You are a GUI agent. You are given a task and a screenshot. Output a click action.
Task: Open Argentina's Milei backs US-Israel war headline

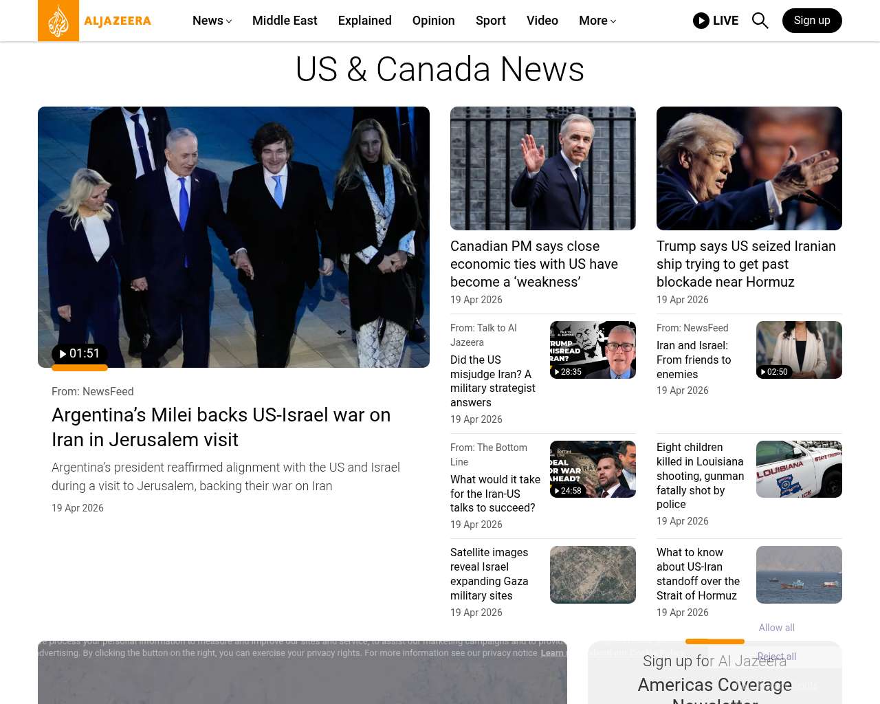[221, 427]
